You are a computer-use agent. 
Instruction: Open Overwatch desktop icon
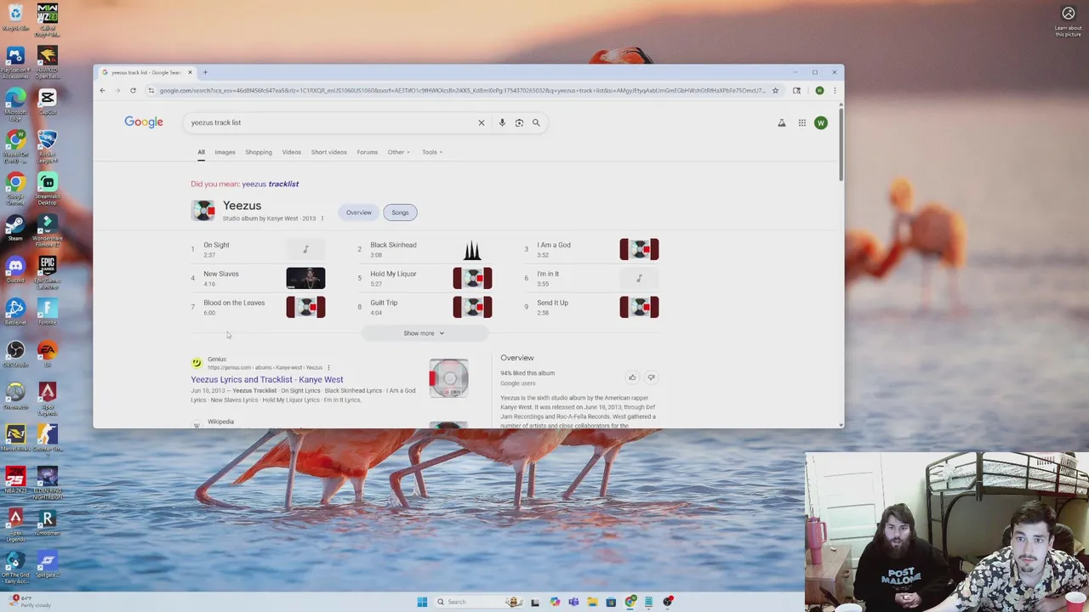tap(15, 395)
